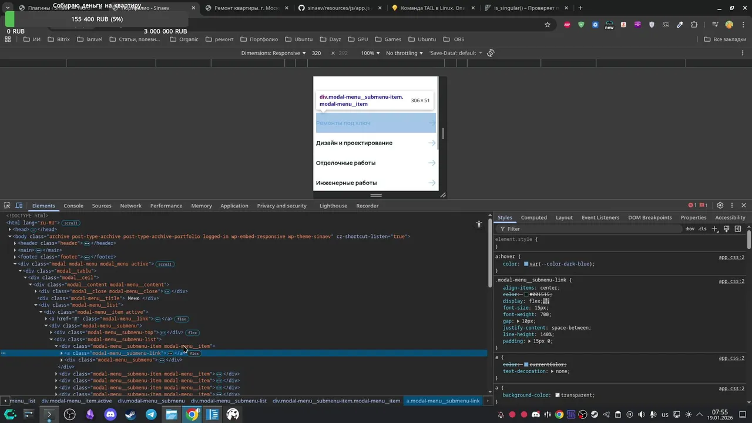The image size is (752, 423).
Task: Bookmark this page with star icon
Action: [548, 25]
